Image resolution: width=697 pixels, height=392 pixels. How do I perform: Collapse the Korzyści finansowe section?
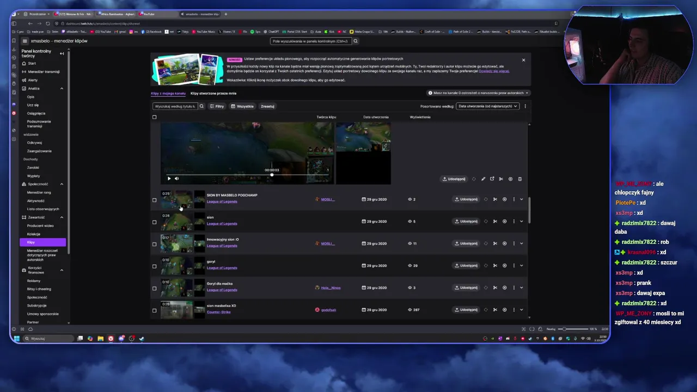[62, 270]
